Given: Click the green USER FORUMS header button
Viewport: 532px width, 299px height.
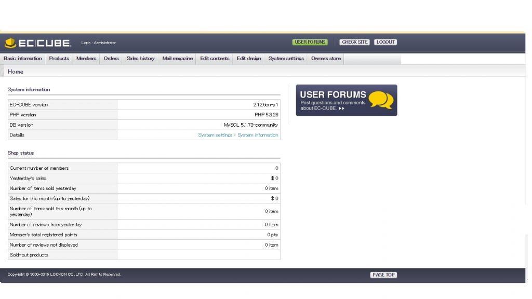Looking at the screenshot, I should (x=310, y=42).
